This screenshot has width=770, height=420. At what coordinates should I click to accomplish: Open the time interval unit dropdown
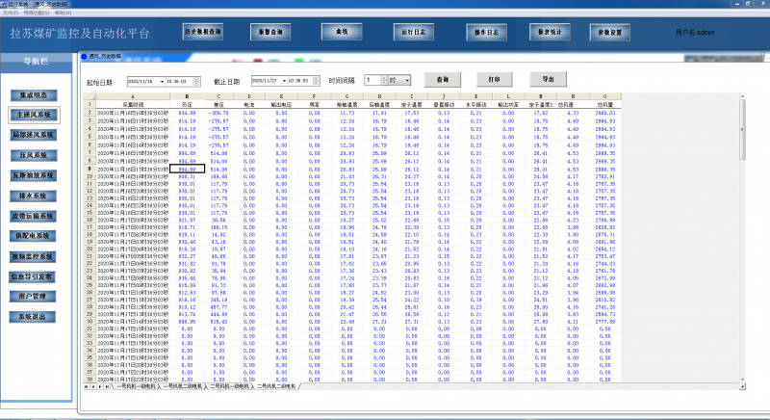pos(407,80)
